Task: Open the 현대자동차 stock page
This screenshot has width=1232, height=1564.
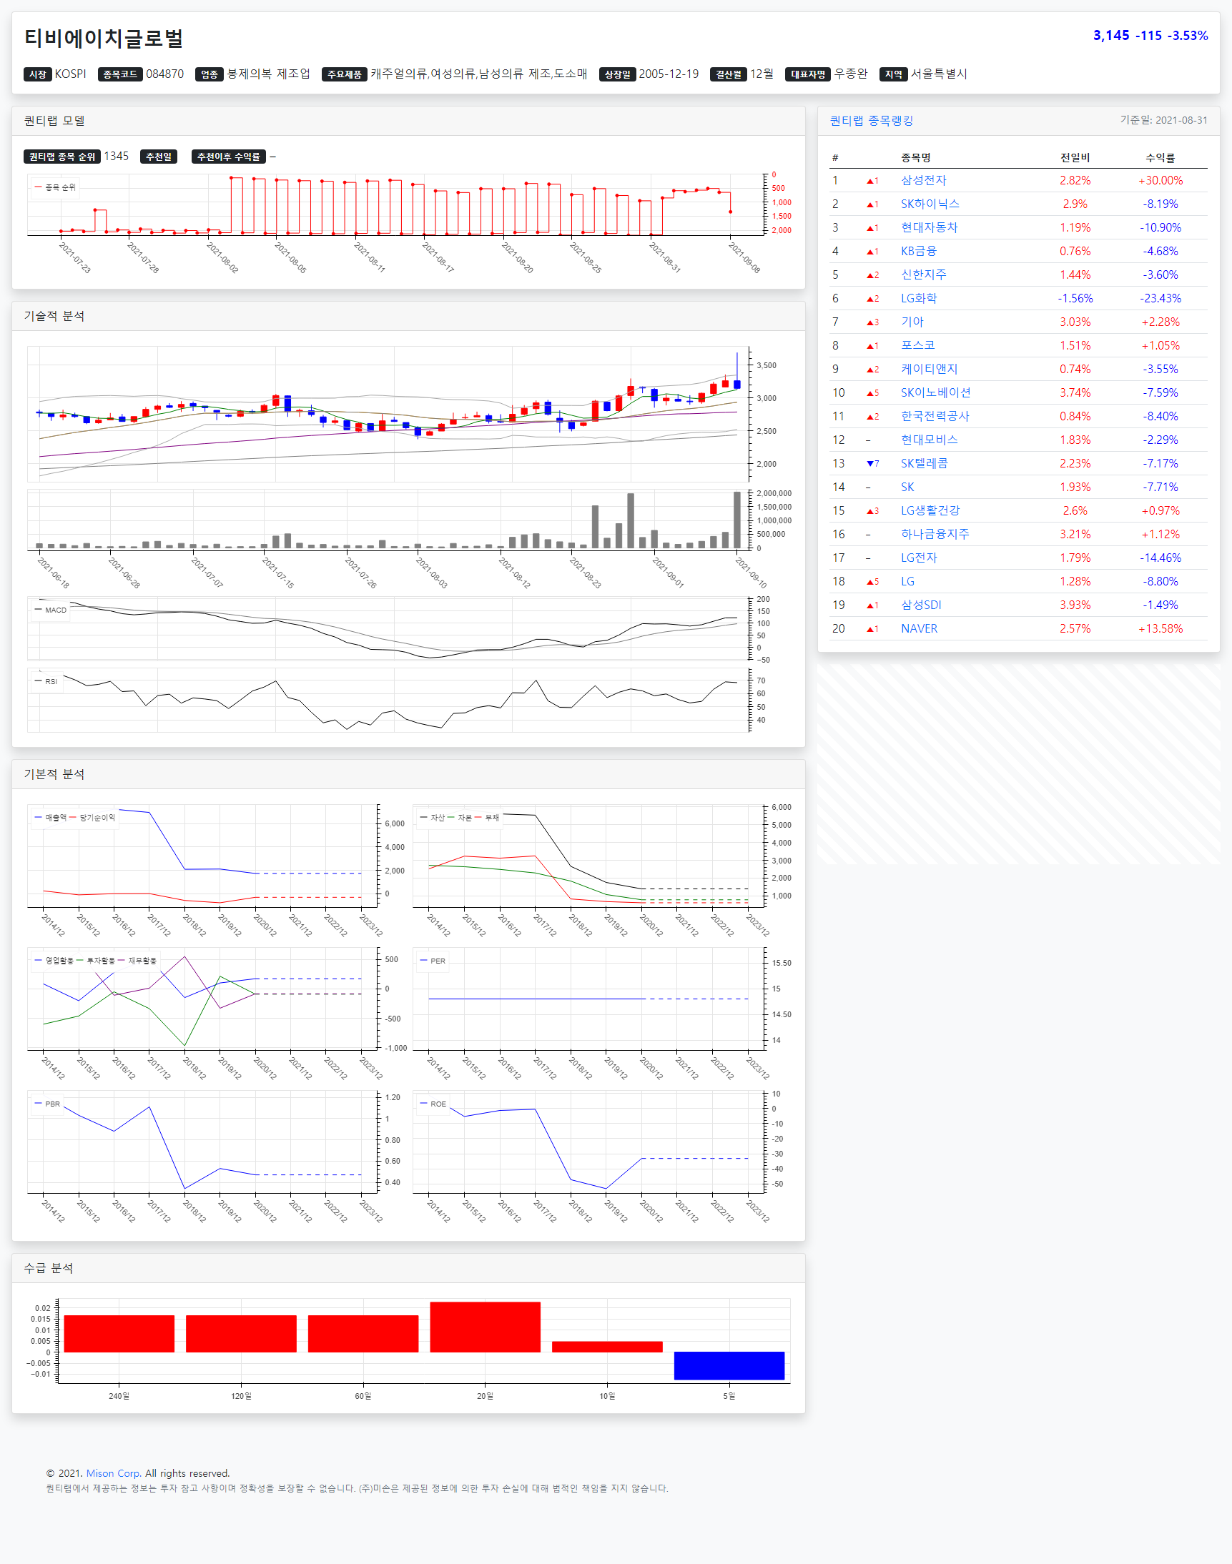Action: (928, 228)
